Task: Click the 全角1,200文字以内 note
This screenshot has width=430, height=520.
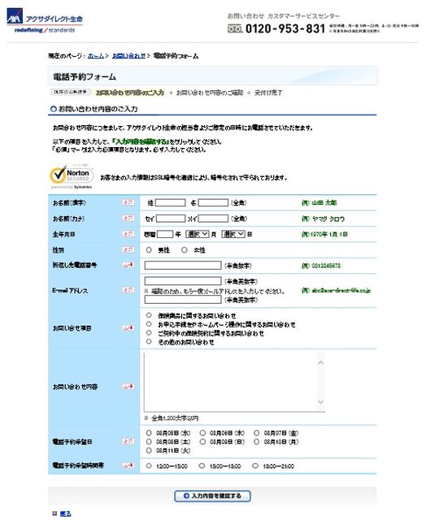Action: (175, 418)
